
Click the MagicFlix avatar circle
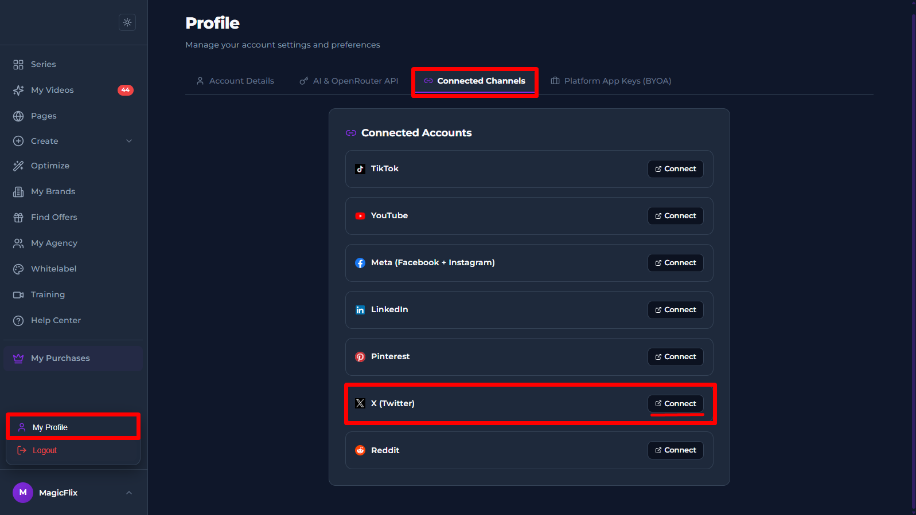[x=23, y=493]
